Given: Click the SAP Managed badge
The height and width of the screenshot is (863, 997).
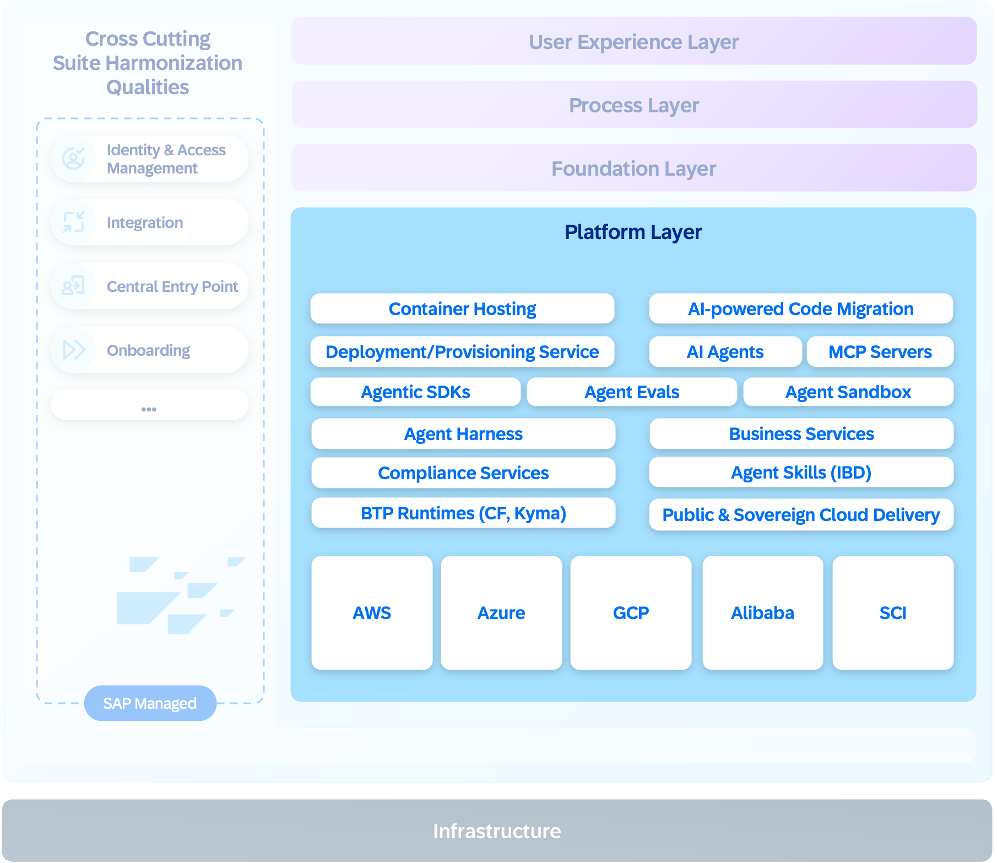Looking at the screenshot, I should 150,703.
